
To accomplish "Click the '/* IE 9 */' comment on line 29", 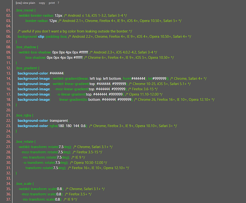I will pos(78,158).
